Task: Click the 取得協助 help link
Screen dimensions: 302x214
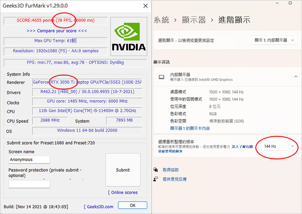Action: (x=171, y=170)
